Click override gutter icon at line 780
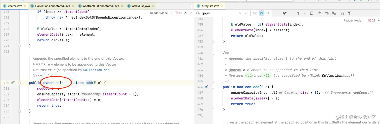This screenshot has height=124, width=380. [x=13, y=83]
